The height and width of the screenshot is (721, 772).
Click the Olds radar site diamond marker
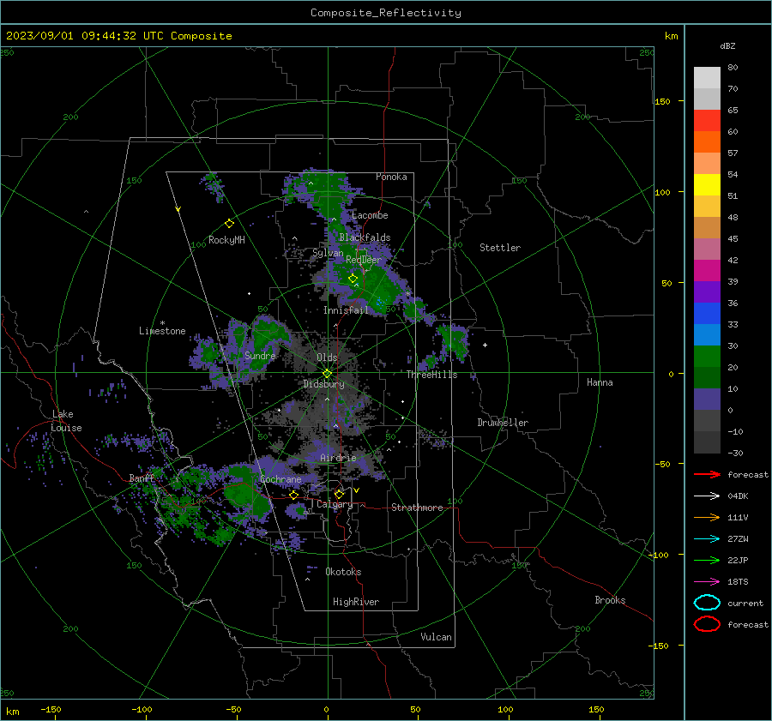[328, 374]
